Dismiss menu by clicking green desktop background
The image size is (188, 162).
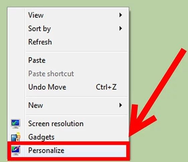click(156, 24)
